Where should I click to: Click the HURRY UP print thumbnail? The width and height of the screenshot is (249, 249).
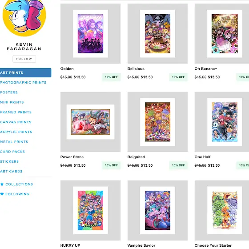90,210
